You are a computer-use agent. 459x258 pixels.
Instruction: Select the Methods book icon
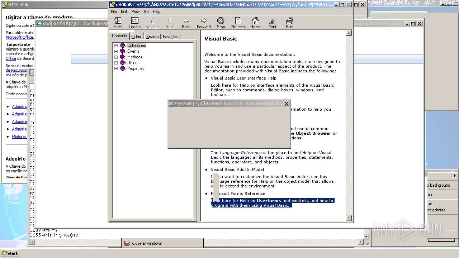[x=123, y=57]
